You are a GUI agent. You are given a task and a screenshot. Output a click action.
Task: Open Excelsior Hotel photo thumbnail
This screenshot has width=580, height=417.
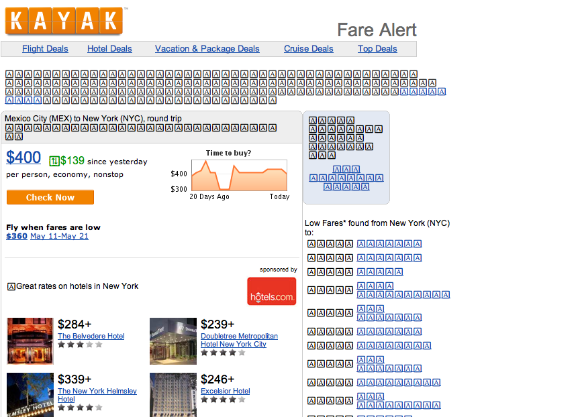click(x=173, y=395)
